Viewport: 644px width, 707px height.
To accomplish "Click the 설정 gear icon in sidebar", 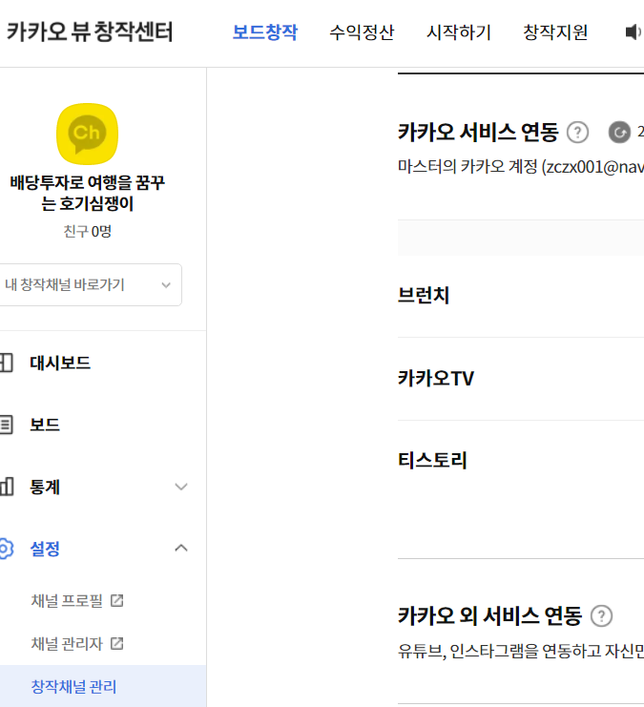I will pyautogui.click(x=7, y=549).
